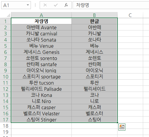This screenshot has width=149, height=137.
Task: Select cell 쏘렌토 sorento
Action: 41,58
